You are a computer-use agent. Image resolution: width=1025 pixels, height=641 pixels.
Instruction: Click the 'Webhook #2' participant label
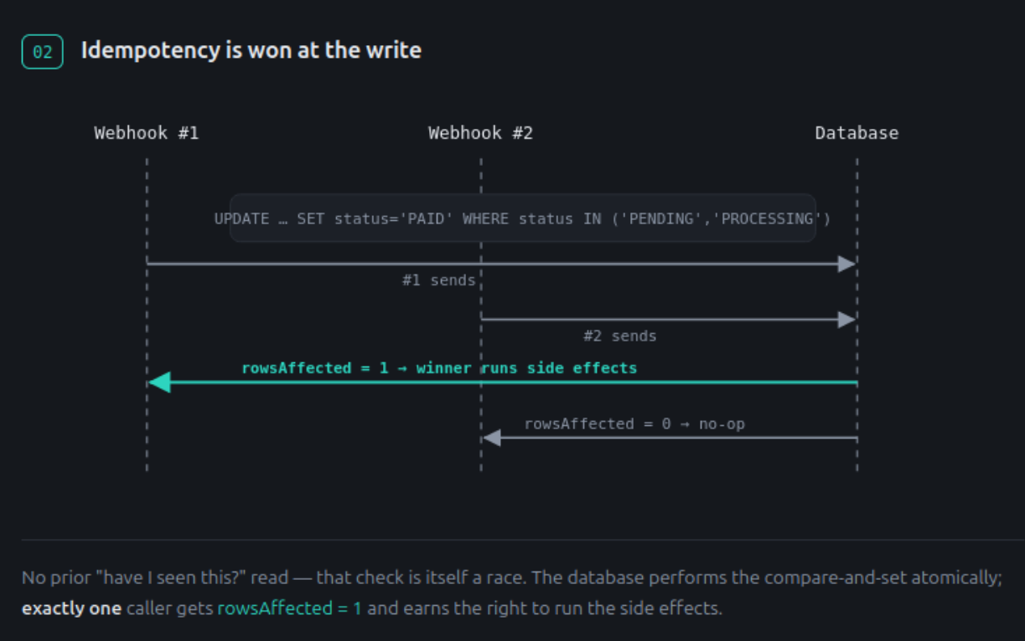click(480, 133)
